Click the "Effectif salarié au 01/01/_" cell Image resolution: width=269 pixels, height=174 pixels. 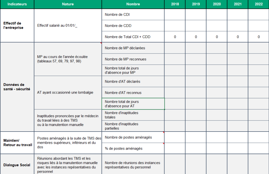click(68, 26)
